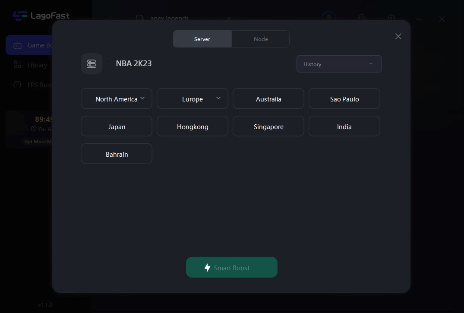Switch to the Node tab
This screenshot has height=313, width=464.
(260, 39)
